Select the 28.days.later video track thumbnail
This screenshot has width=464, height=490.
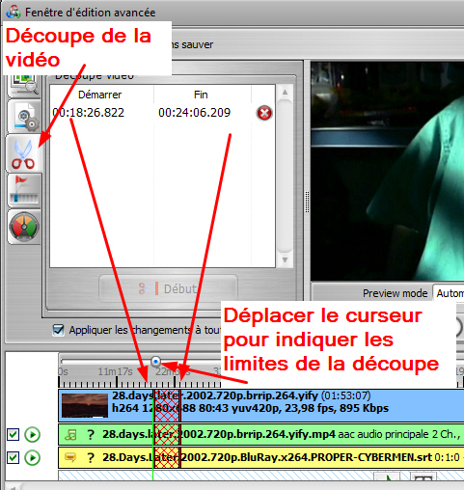[85, 405]
